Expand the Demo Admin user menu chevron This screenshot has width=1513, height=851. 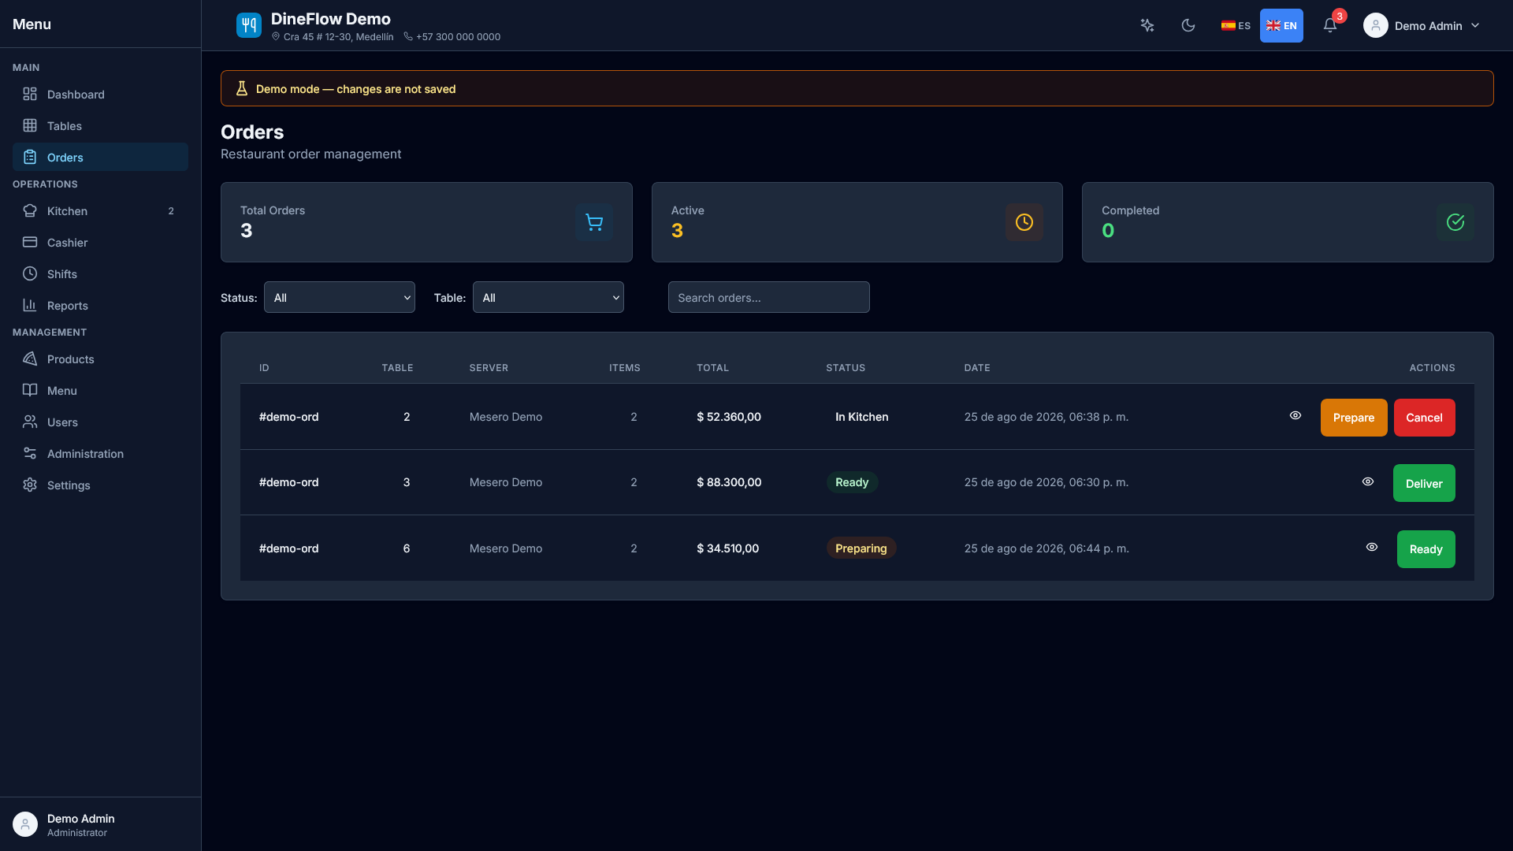(1475, 25)
